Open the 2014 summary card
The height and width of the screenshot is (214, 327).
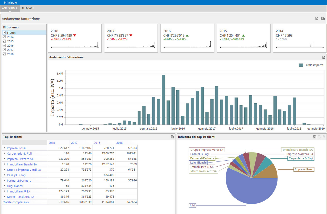[x=300, y=38]
